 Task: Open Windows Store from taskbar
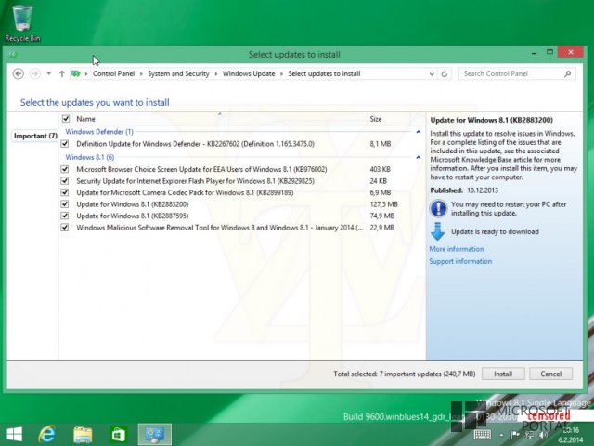point(118,434)
